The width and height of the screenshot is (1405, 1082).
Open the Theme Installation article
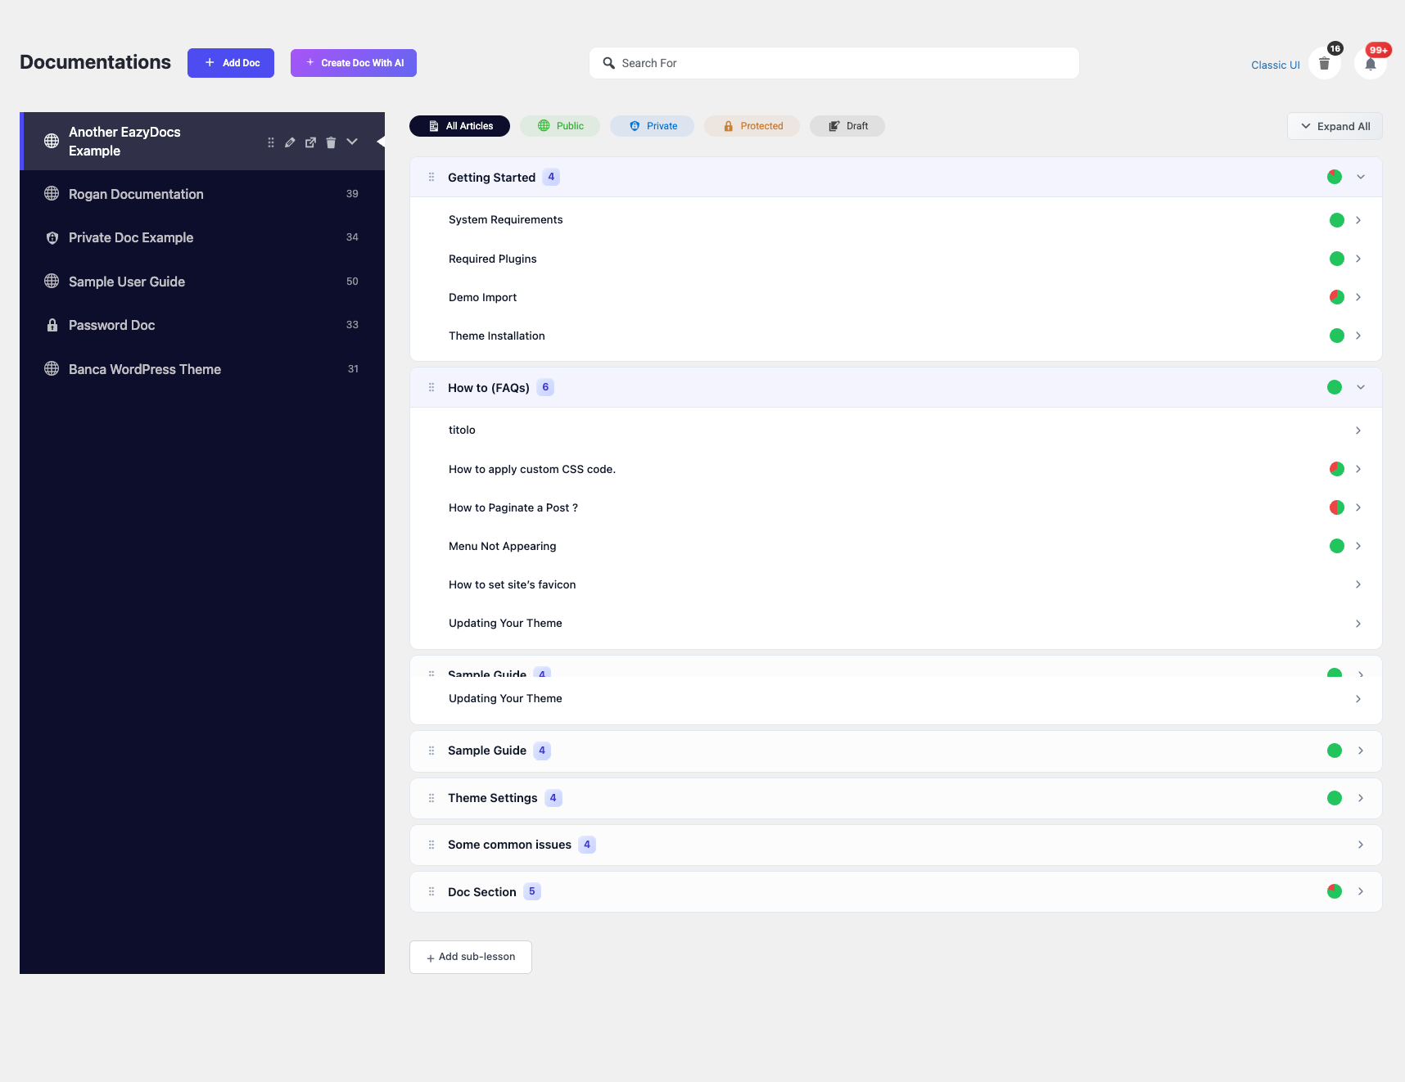(497, 336)
